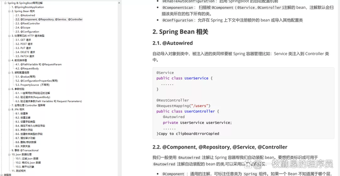Collapse outline node 6 above RequestBody validation

[9, 89]
